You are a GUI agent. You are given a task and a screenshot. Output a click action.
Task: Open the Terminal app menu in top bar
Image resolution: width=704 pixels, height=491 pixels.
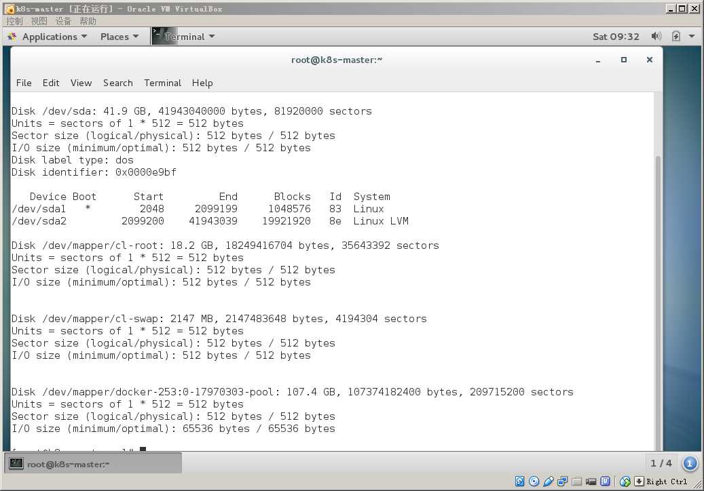(183, 37)
